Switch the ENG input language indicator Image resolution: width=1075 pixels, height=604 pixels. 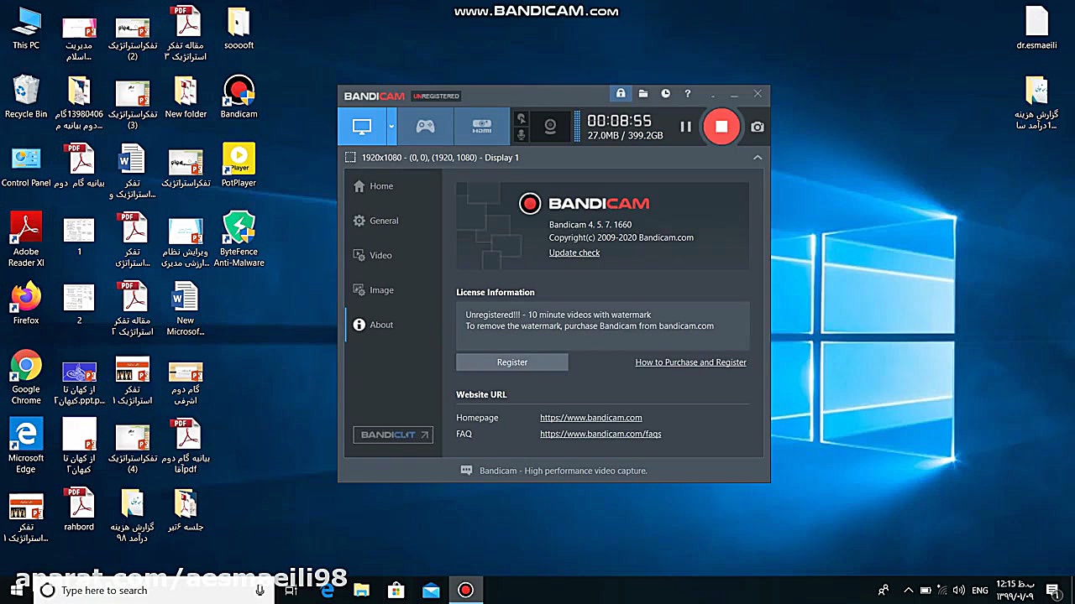[x=980, y=591]
